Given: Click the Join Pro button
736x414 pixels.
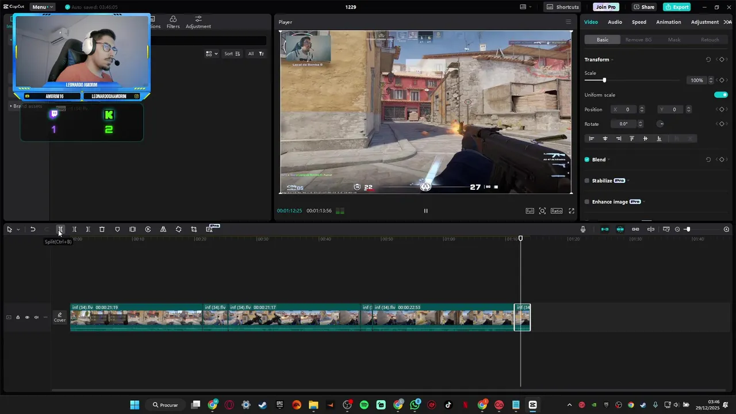Looking at the screenshot, I should 606,7.
